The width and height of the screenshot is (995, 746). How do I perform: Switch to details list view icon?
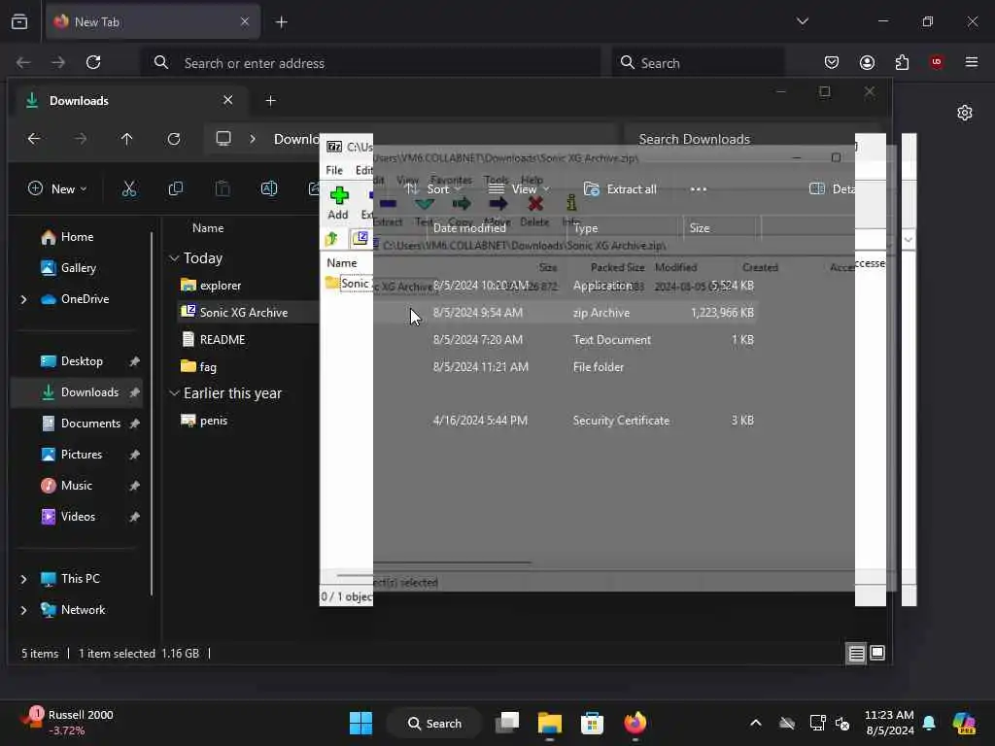coord(857,654)
